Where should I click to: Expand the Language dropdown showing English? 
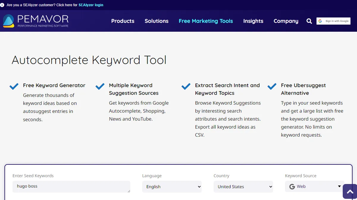[x=172, y=187]
